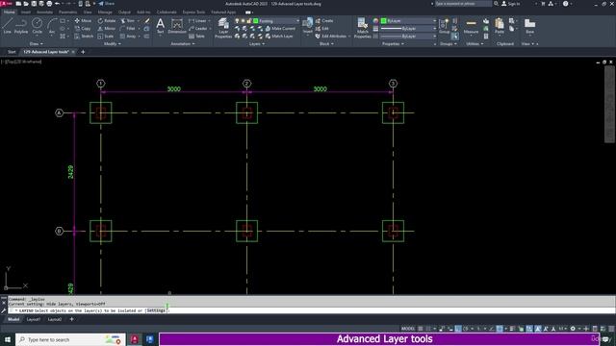Open the Annotate ribbon tab
Viewport: 616px width, 346px height.
click(44, 12)
